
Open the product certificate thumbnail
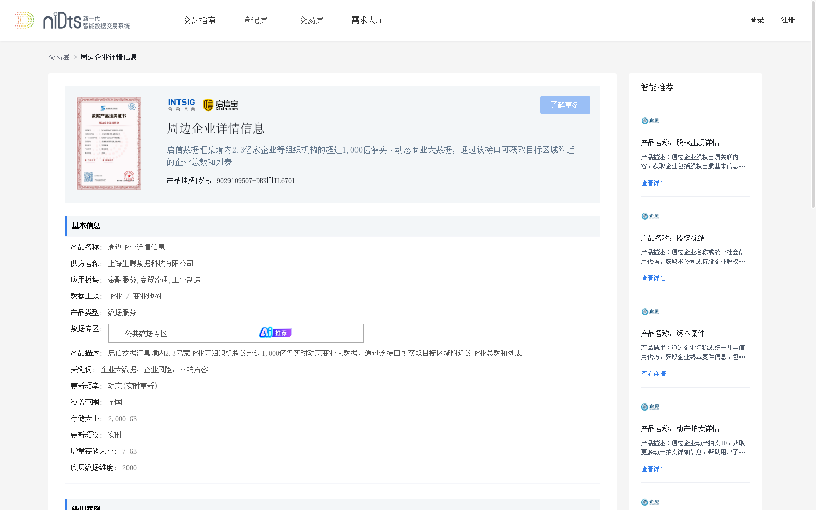[x=109, y=143]
